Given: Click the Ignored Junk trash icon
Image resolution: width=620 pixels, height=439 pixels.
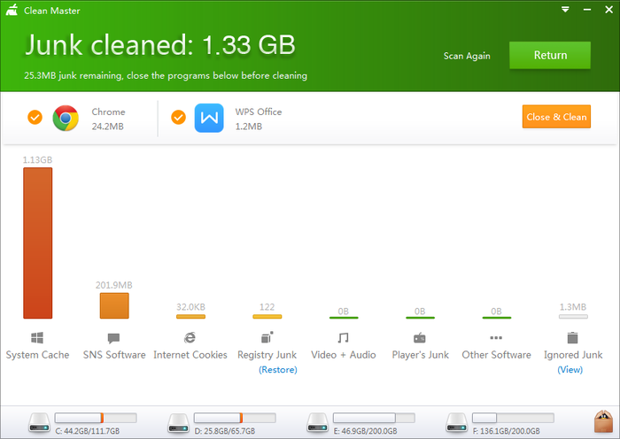Looking at the screenshot, I should [572, 337].
